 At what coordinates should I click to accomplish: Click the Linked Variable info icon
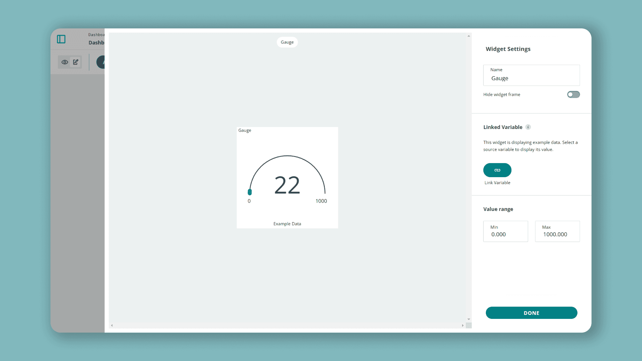click(x=528, y=127)
